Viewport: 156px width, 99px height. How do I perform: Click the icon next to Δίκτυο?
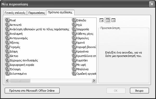[x=7, y=56]
